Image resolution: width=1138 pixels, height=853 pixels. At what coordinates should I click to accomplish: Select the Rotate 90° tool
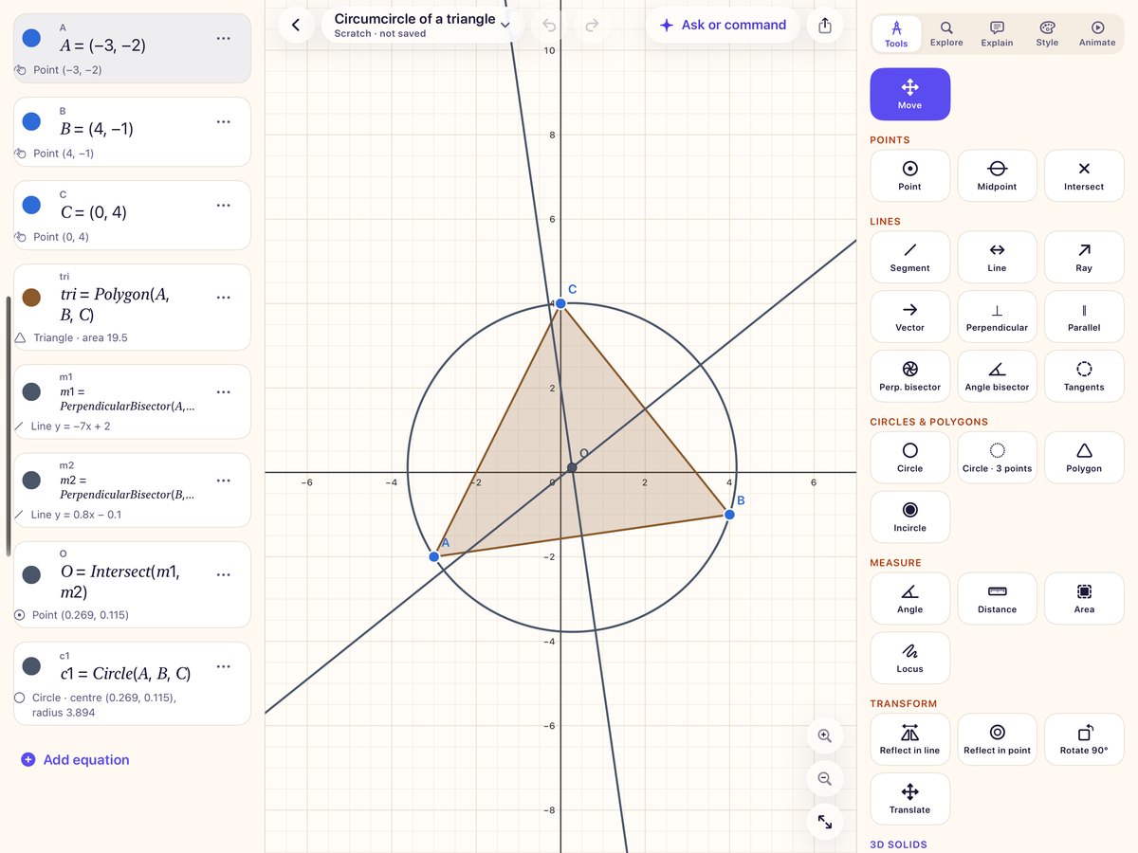[x=1084, y=740]
